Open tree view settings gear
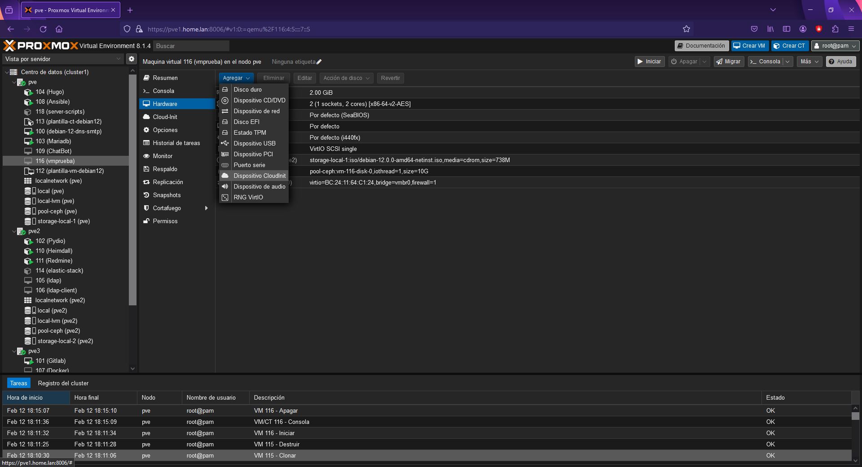The image size is (862, 467). (x=132, y=59)
